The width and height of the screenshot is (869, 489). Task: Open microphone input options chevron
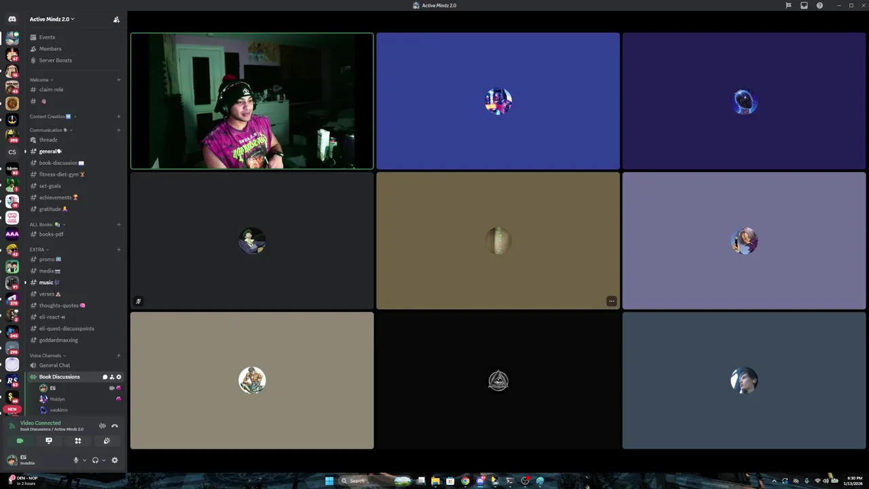click(x=84, y=460)
